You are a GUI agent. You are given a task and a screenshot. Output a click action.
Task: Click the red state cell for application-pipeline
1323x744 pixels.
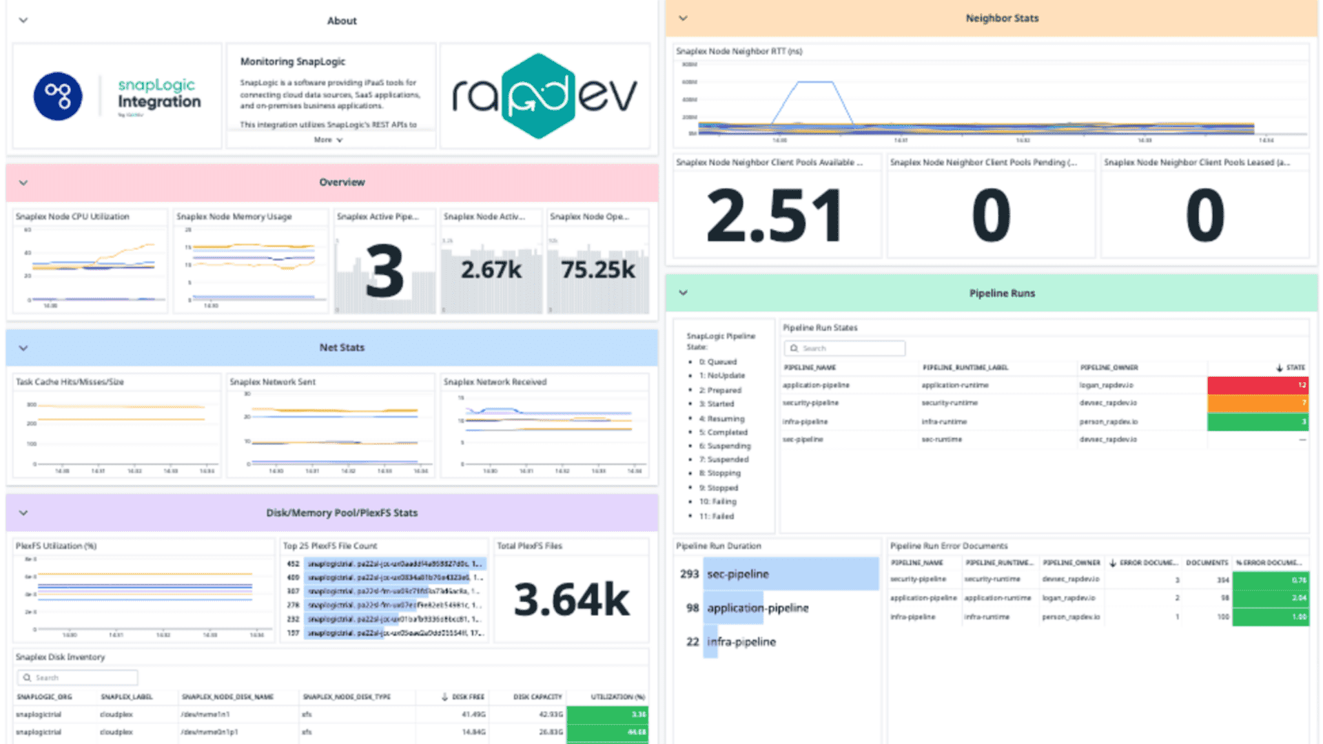click(1258, 385)
